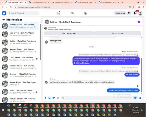
Task: Click the Find friends button
Action: coord(120,13)
